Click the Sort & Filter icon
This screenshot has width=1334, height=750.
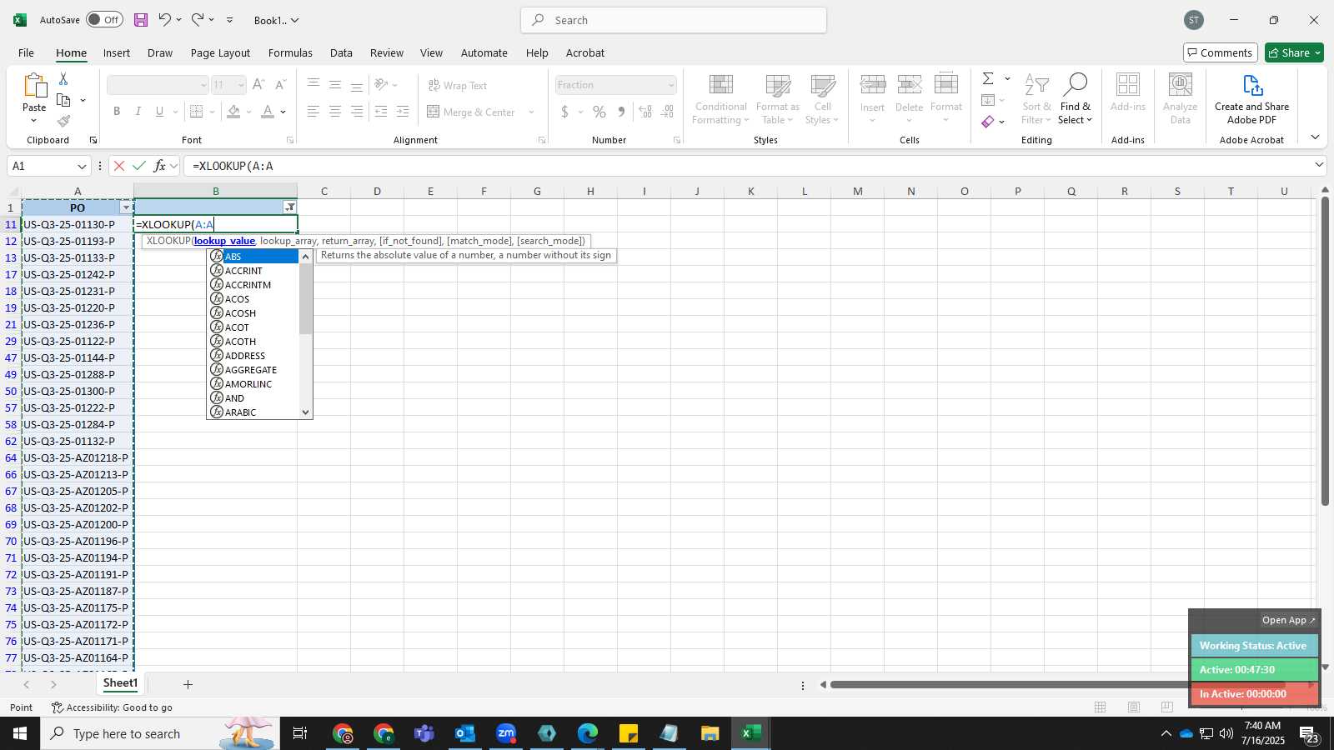1036,84
